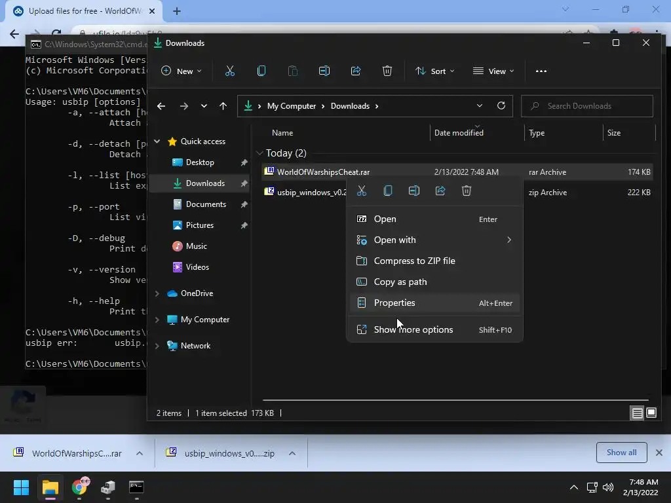This screenshot has width=671, height=503.
Task: Expand the Network tree node
Action: pos(157,346)
